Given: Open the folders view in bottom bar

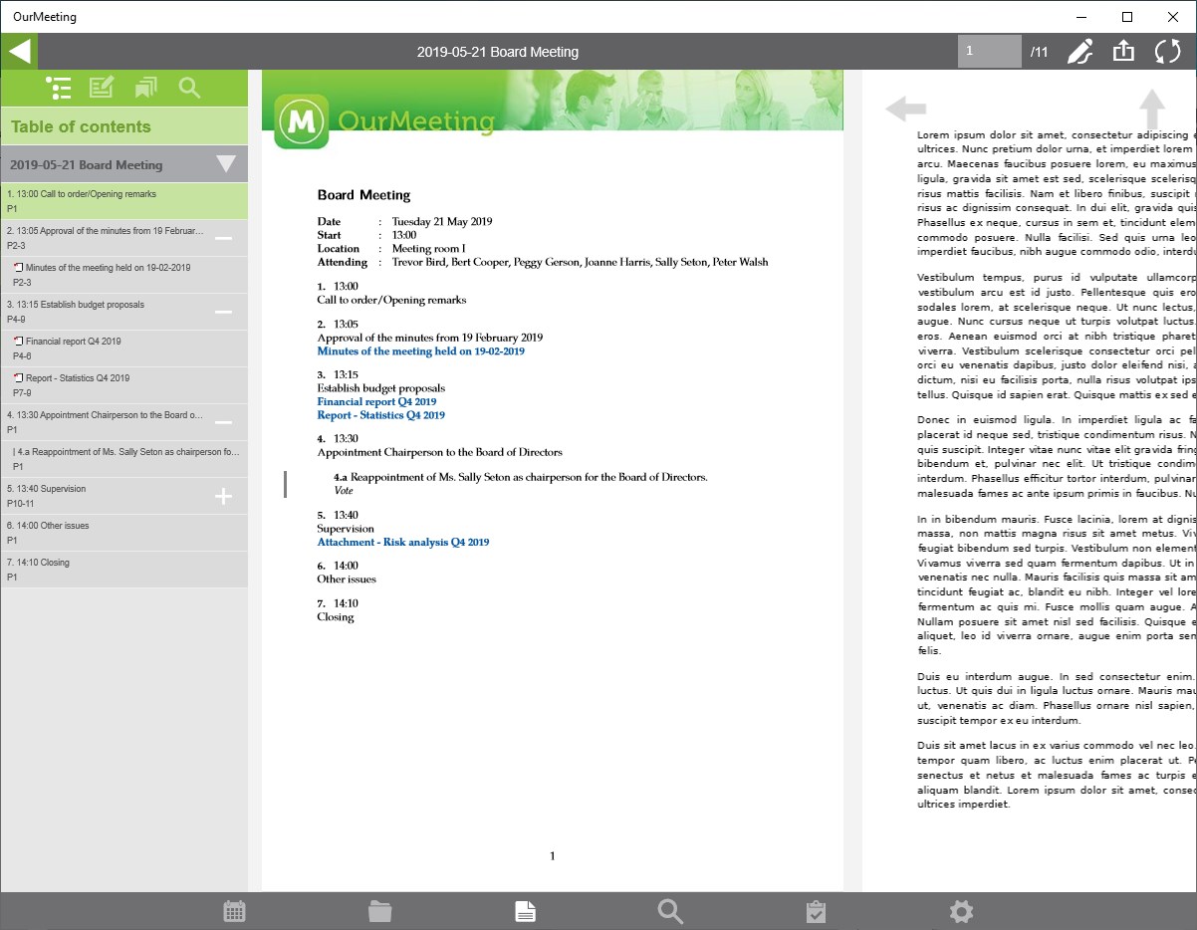Looking at the screenshot, I should tap(380, 911).
